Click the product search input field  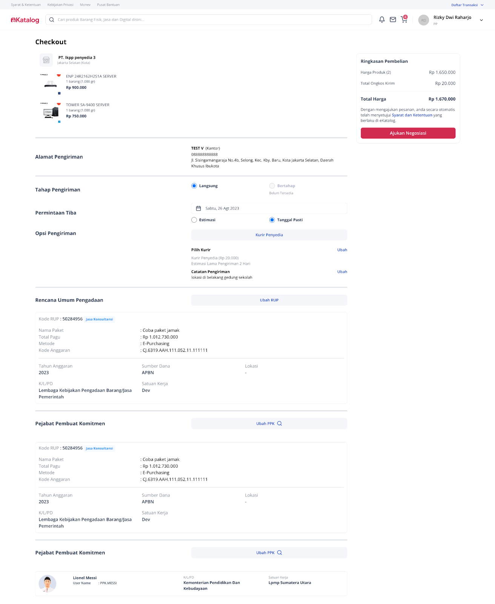[x=211, y=20]
